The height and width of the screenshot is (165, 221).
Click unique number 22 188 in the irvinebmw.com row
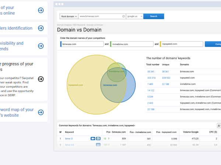(x=165, y=84)
